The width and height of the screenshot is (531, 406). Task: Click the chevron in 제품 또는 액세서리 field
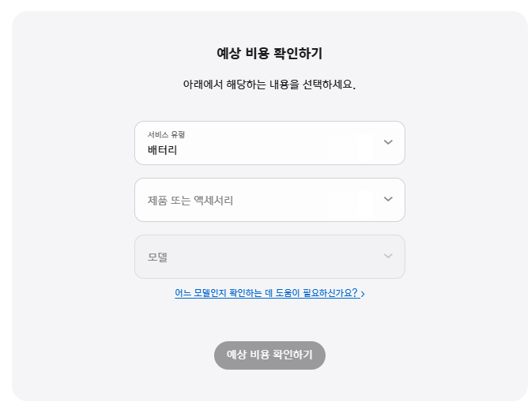[x=388, y=199]
